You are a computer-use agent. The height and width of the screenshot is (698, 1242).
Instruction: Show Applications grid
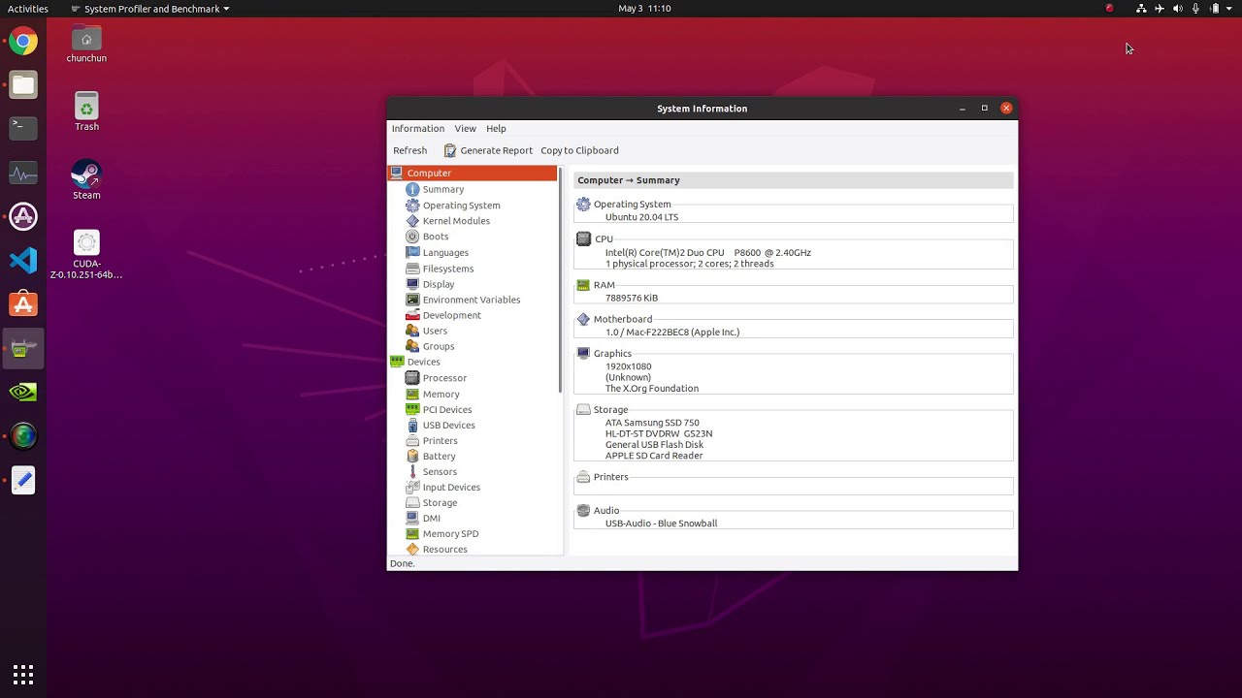pos(23,674)
